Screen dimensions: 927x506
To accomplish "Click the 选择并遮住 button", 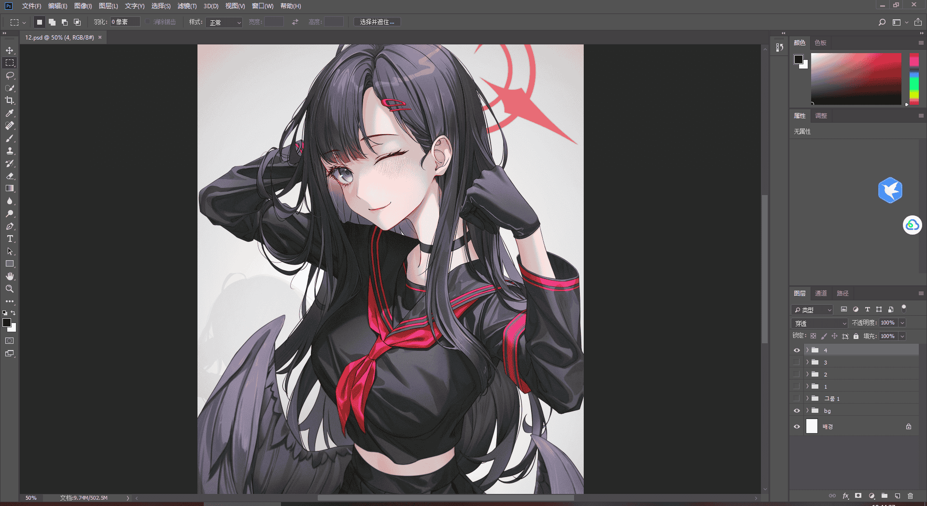I will click(377, 22).
